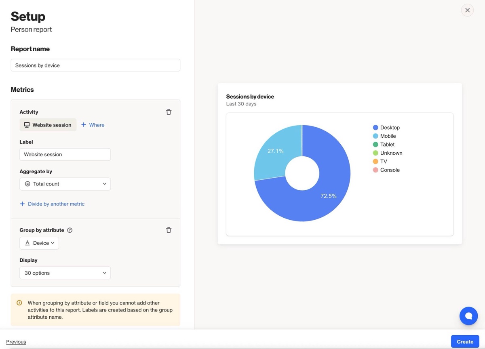Click the Website session activity chip
485x349 pixels.
pos(48,125)
